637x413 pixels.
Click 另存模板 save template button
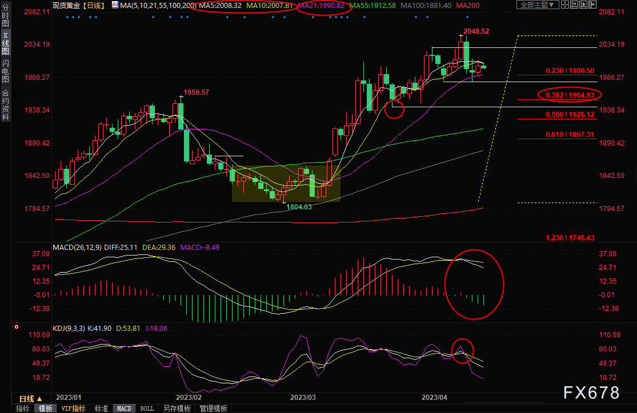click(177, 408)
